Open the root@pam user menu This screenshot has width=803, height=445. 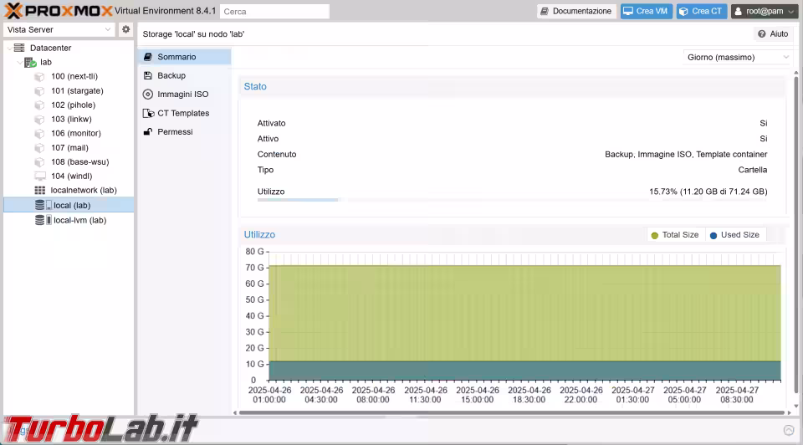click(x=765, y=11)
